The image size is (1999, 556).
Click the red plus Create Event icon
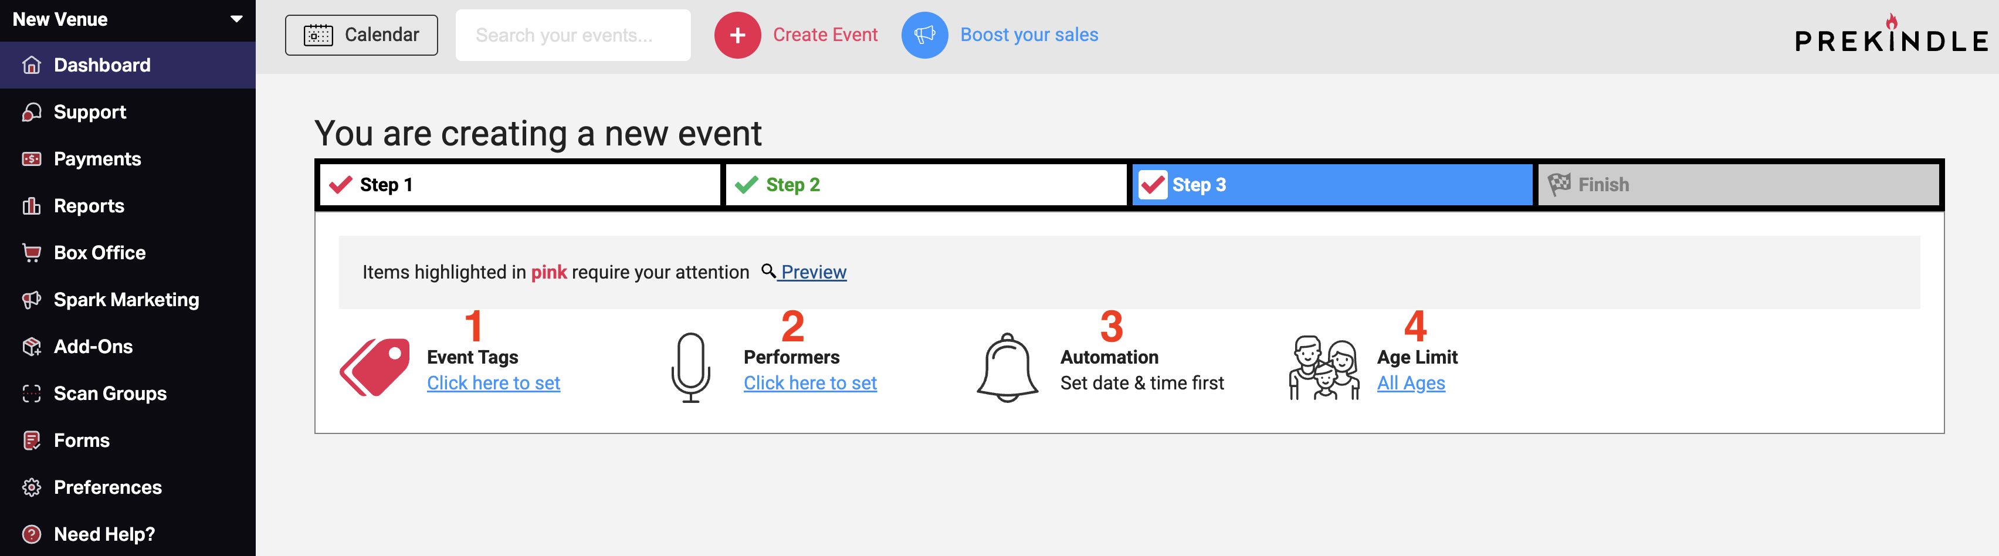tap(737, 35)
